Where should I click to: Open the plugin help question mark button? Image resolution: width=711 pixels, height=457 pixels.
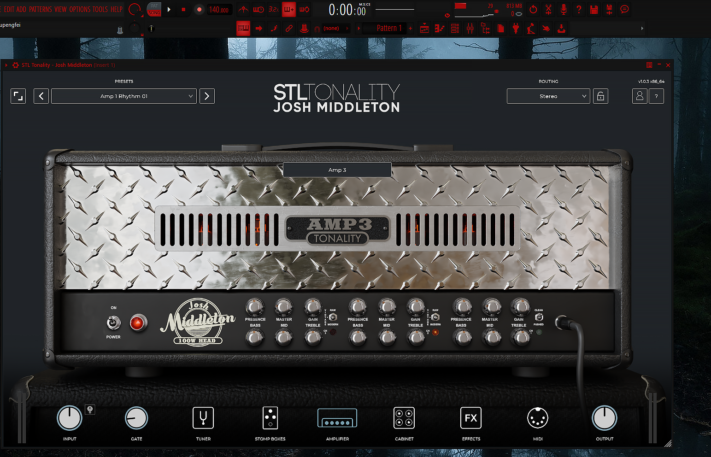click(x=656, y=96)
